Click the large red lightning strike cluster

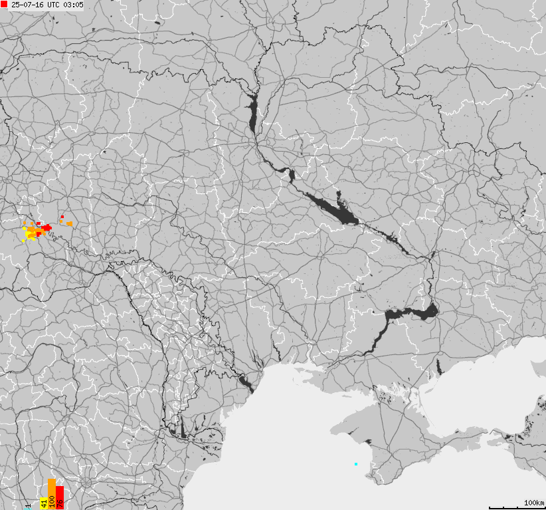pyautogui.click(x=46, y=227)
